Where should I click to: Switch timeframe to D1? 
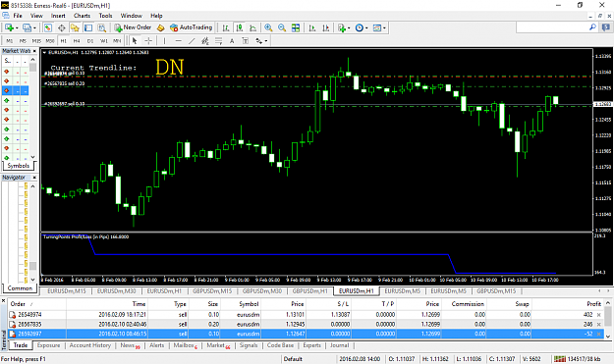[90, 40]
